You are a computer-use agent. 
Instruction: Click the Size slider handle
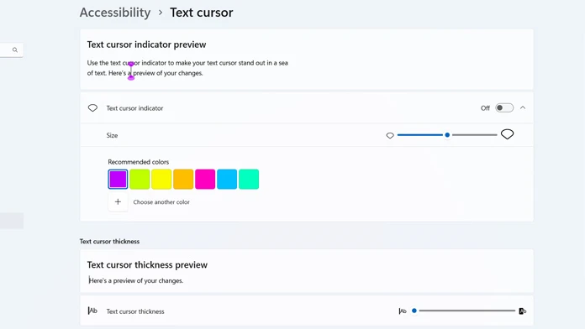pos(447,135)
